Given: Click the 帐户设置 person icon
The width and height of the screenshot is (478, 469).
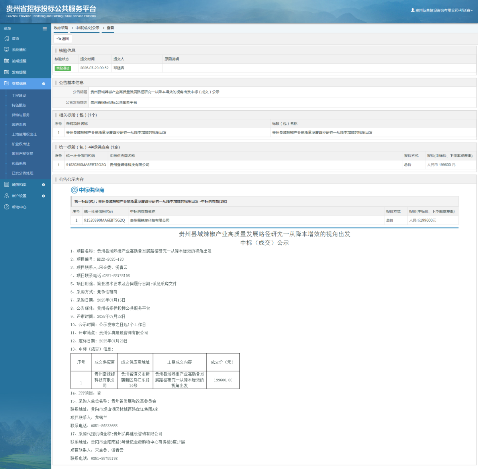Looking at the screenshot, I should tap(6, 195).
